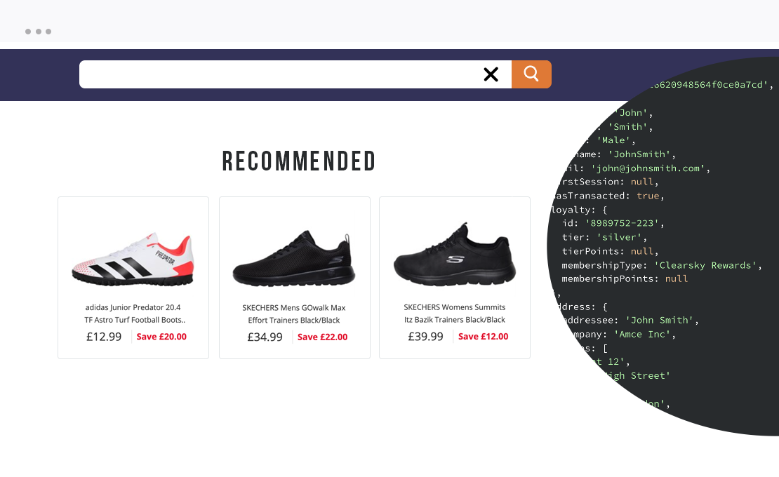
Task: Focus the empty search input field
Action: tap(278, 74)
